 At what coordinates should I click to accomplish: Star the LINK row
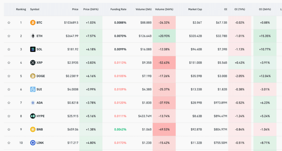[9, 143]
